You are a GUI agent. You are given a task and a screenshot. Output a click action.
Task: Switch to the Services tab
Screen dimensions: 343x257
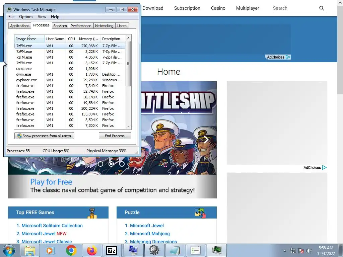coord(60,26)
